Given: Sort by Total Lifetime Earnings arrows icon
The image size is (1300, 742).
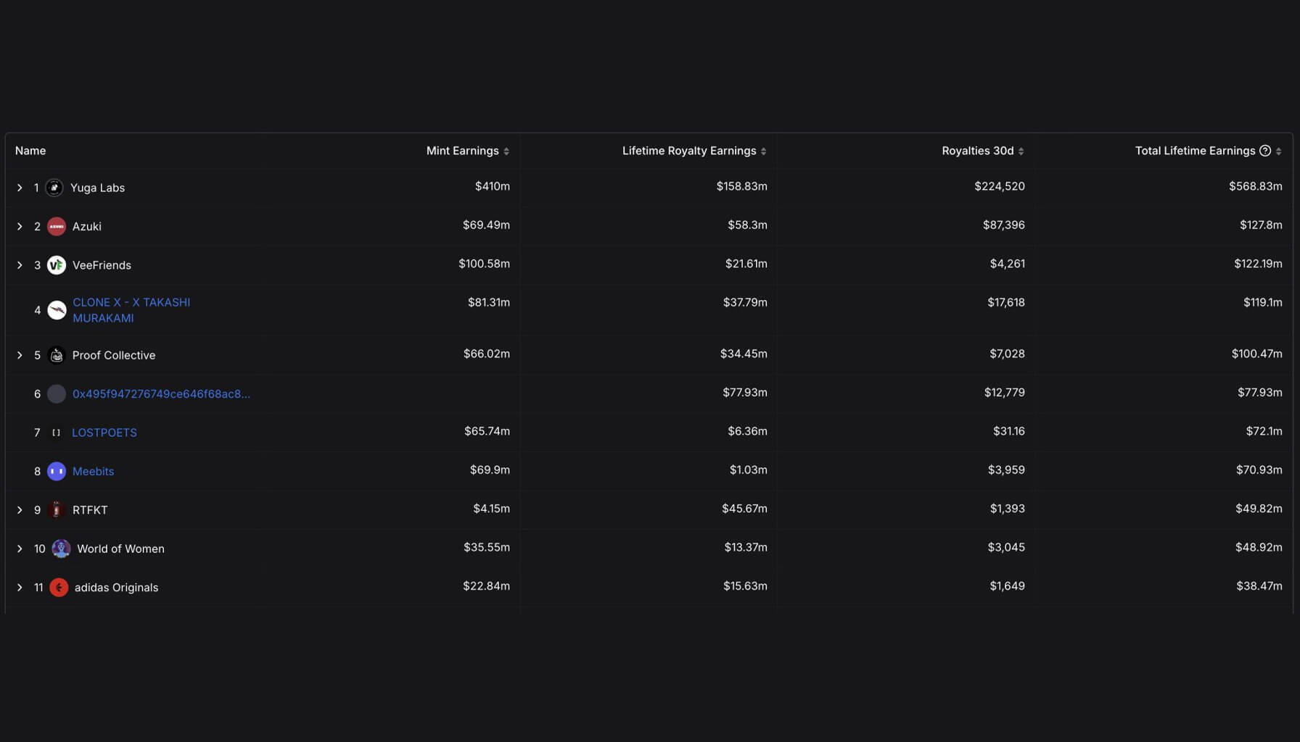Looking at the screenshot, I should click(1278, 151).
